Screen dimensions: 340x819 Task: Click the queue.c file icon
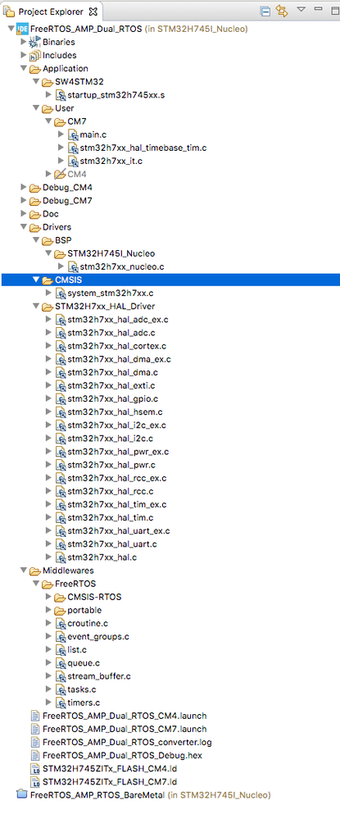pyautogui.click(x=61, y=663)
